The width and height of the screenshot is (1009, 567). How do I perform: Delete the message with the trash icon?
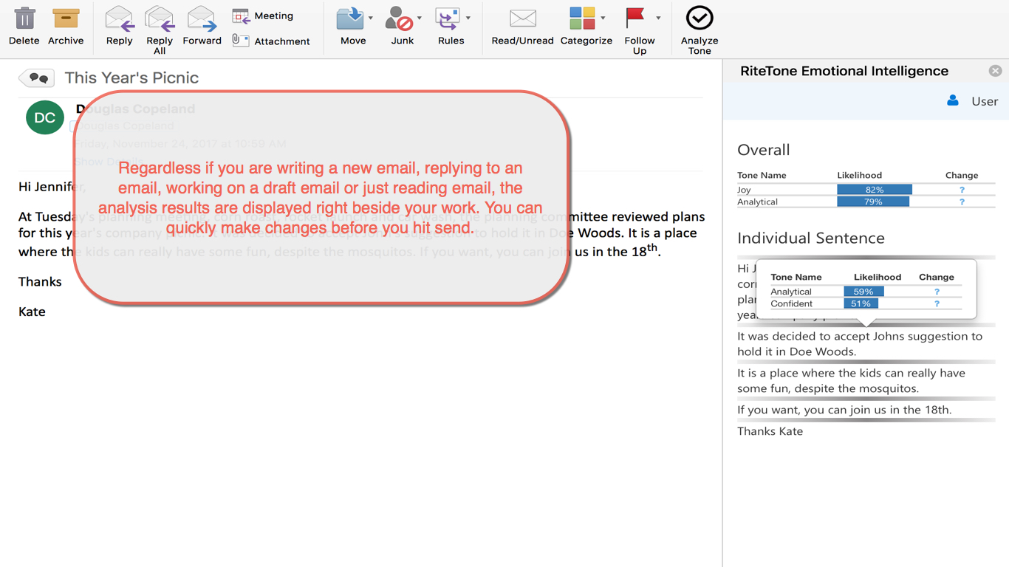[x=24, y=26]
